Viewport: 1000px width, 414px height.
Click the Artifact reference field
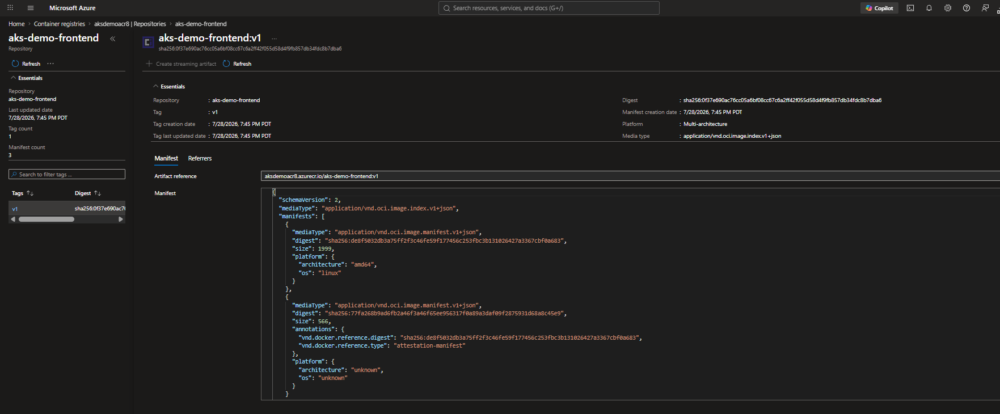coord(630,176)
